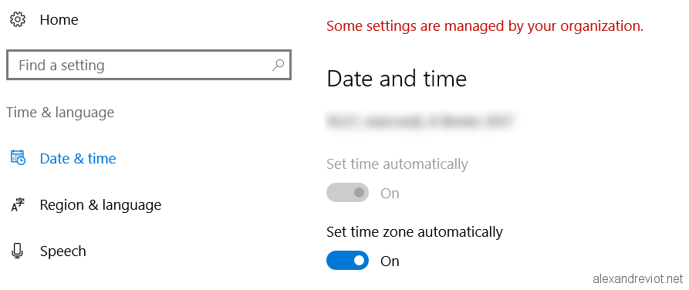The width and height of the screenshot is (689, 290).
Task: Open the Home settings page label
Action: coord(59,20)
